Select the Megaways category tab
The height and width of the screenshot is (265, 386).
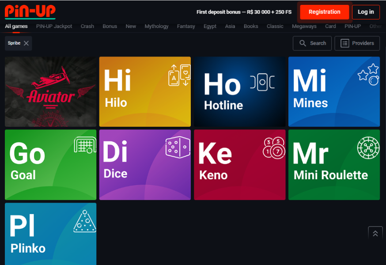click(x=304, y=26)
